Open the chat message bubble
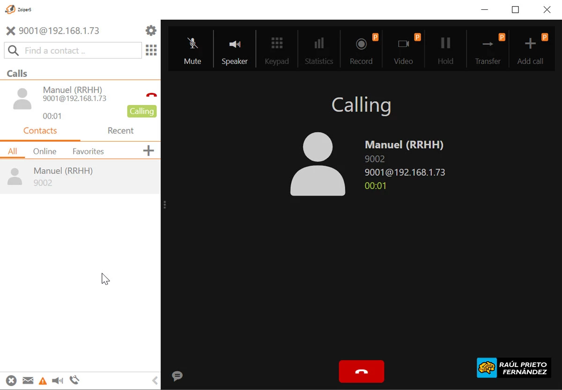The image size is (562, 390). (177, 376)
